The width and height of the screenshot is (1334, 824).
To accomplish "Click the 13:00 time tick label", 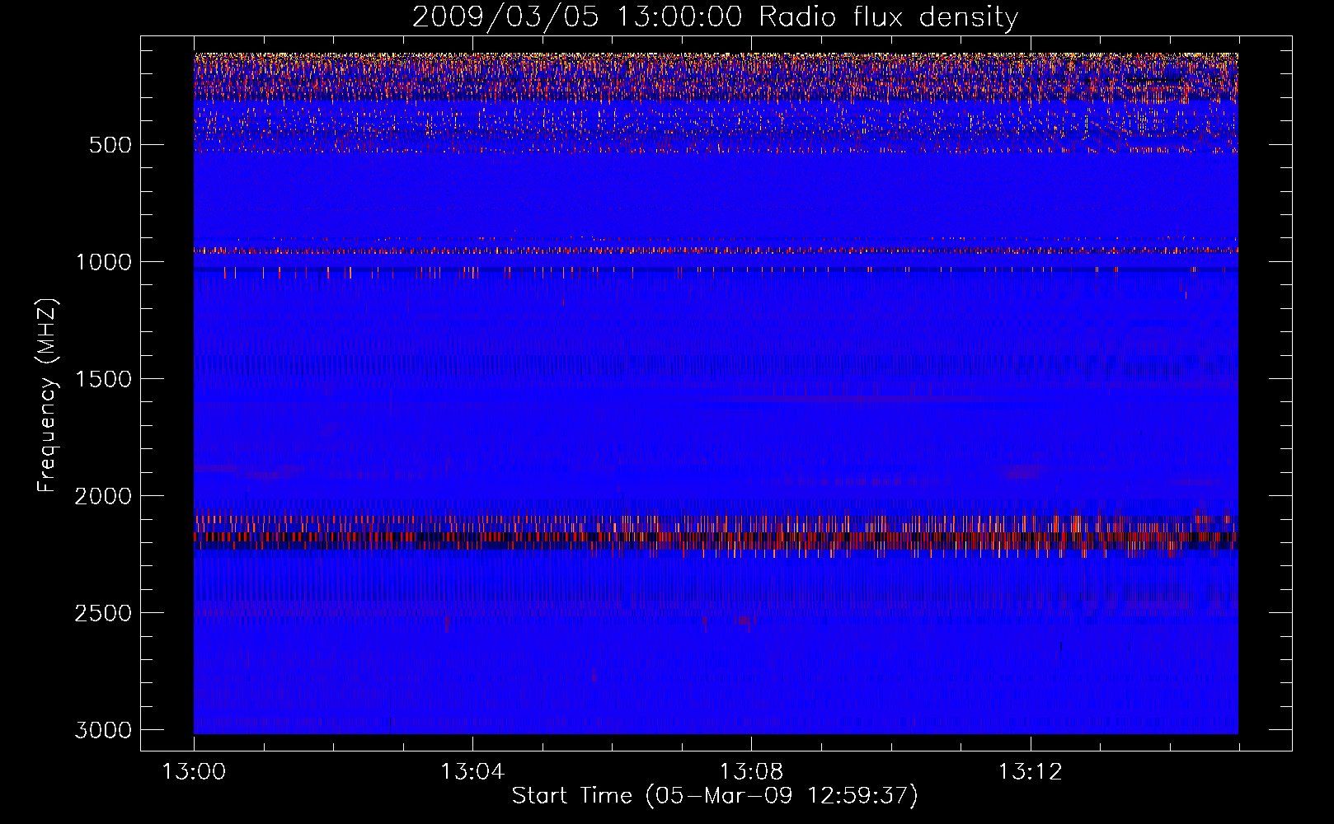I will [x=194, y=772].
